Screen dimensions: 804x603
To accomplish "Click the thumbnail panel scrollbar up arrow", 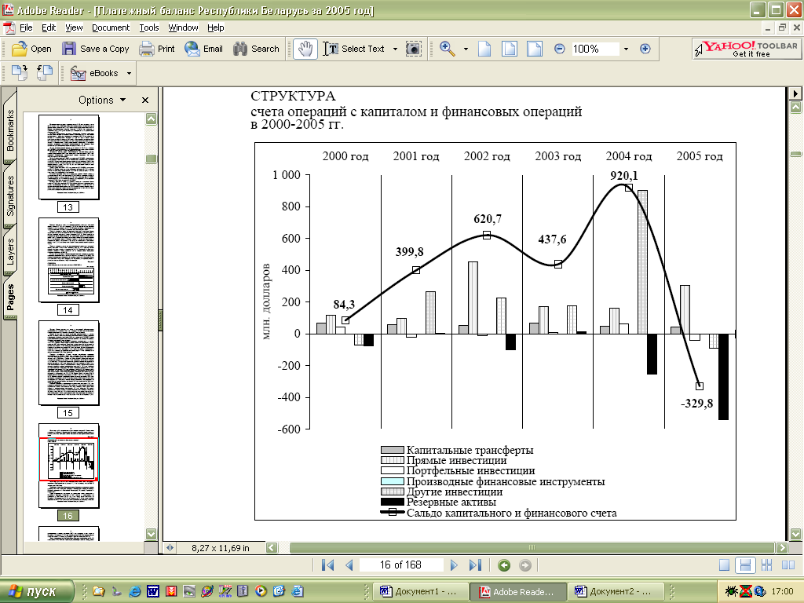I will [x=151, y=119].
